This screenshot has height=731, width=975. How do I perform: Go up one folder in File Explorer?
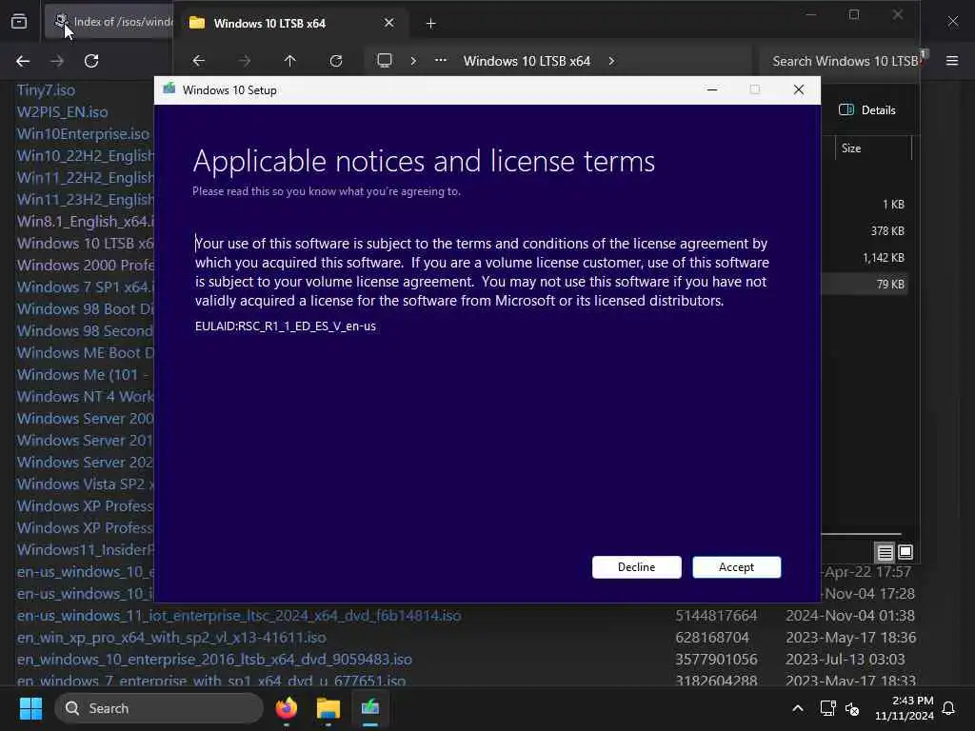coord(289,61)
